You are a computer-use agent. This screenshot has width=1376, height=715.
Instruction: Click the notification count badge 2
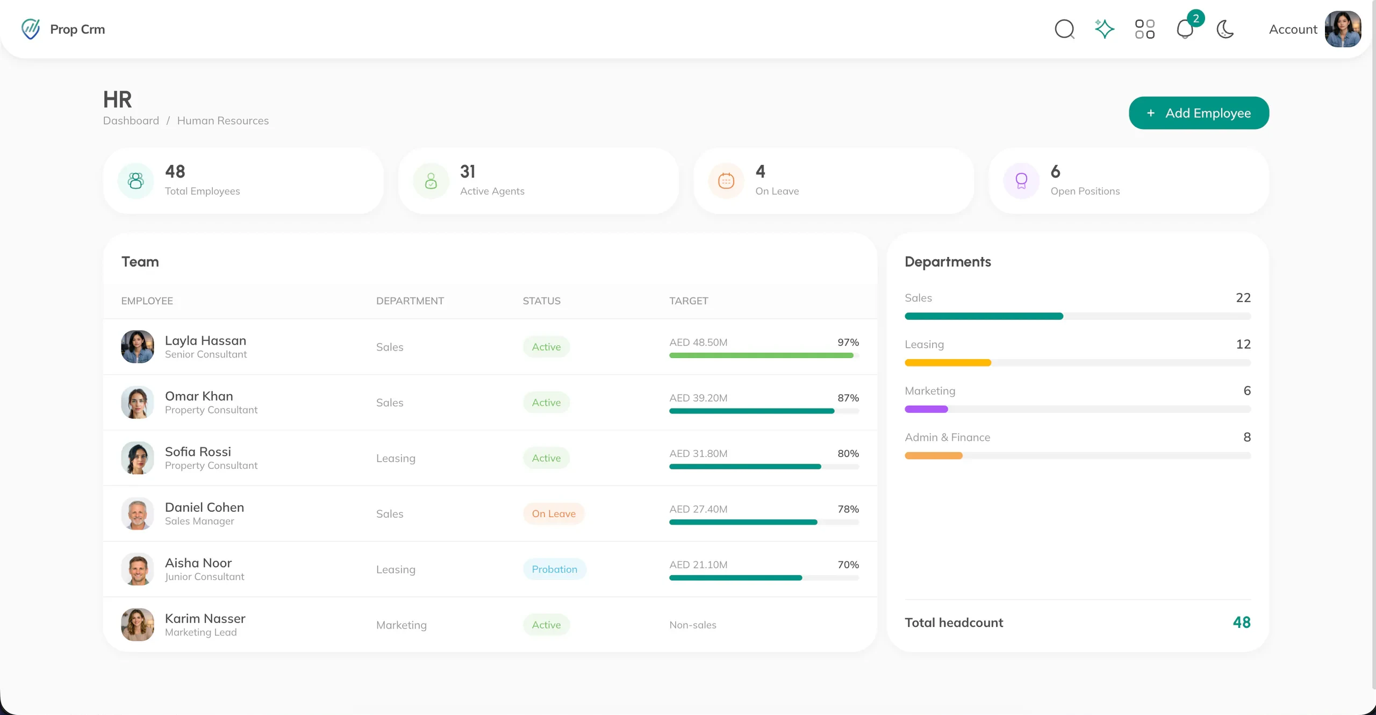(x=1195, y=18)
